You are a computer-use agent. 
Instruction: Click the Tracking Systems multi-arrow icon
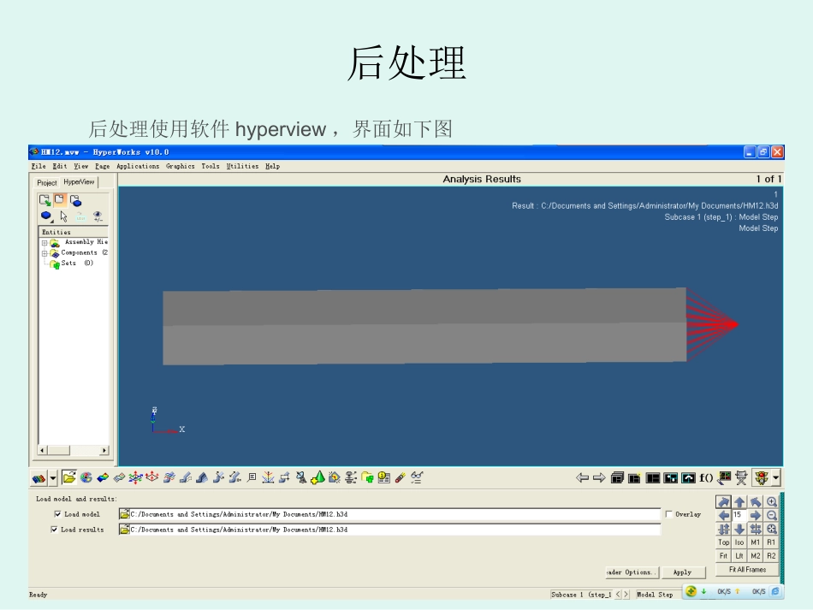point(135,477)
